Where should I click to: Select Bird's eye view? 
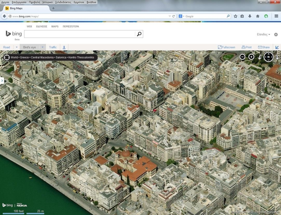29,47
